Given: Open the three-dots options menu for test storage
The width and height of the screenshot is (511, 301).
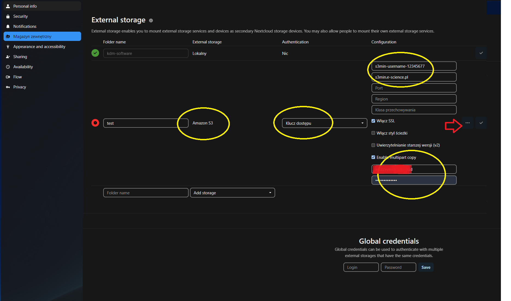Looking at the screenshot, I should click(x=468, y=123).
